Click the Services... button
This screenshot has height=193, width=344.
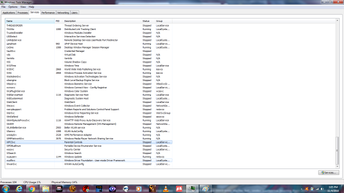point(329,173)
